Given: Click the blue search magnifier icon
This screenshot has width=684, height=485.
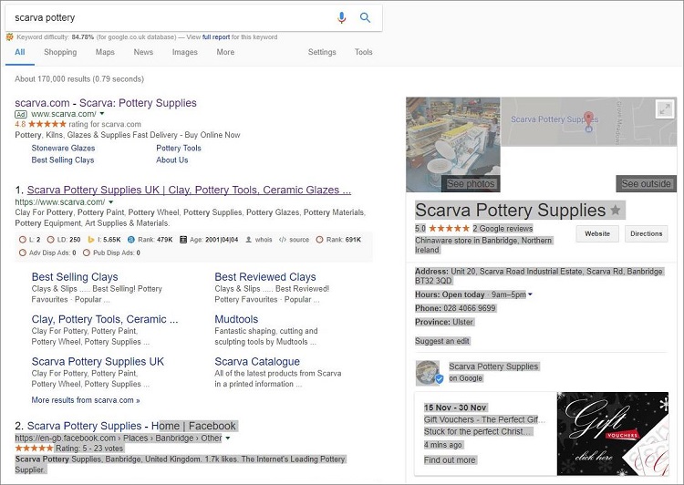Looking at the screenshot, I should click(365, 17).
